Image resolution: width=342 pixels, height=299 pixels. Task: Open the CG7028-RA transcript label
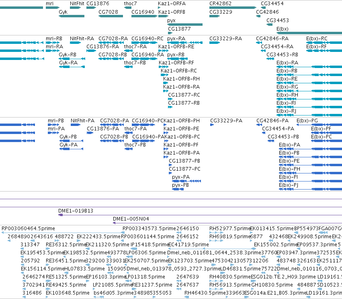[x=113, y=39]
